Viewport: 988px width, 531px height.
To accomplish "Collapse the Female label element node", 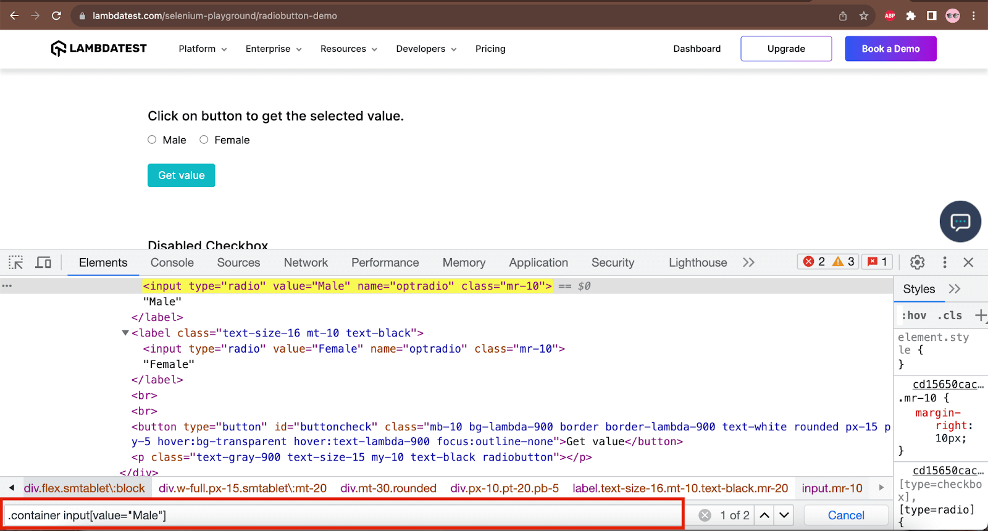I will click(x=125, y=333).
